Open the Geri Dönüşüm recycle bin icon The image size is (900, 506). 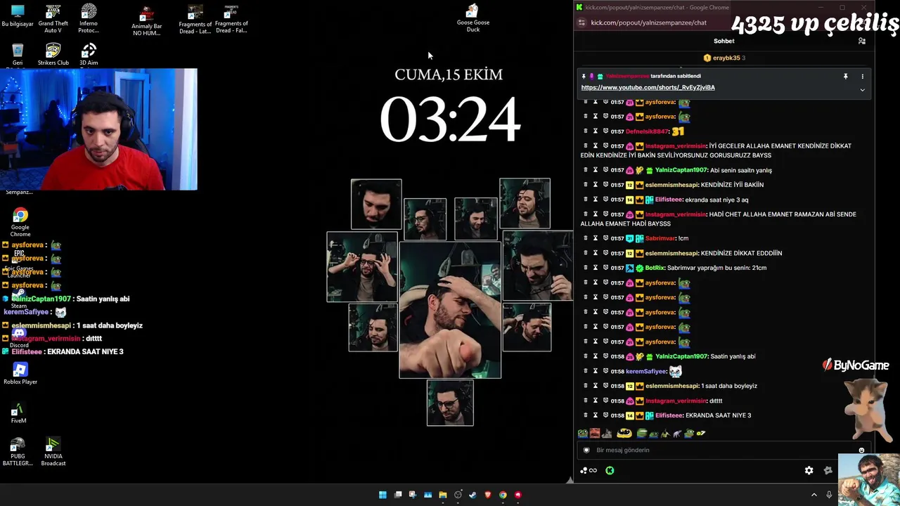(x=18, y=55)
